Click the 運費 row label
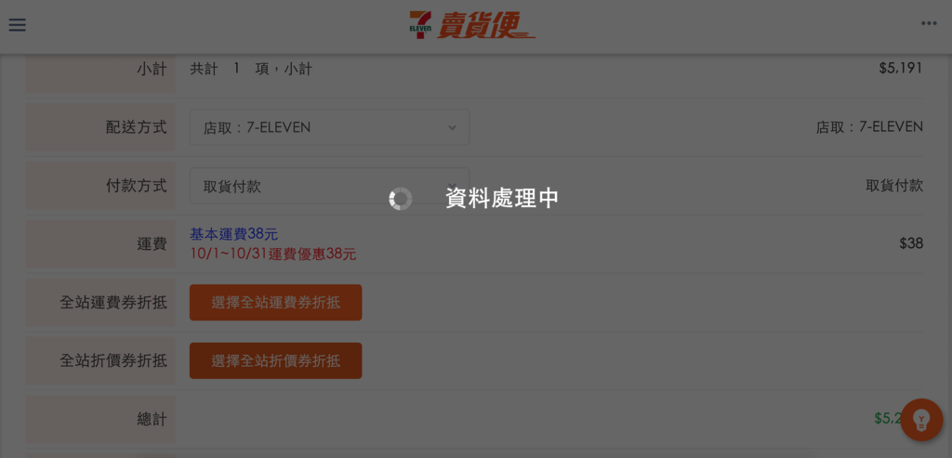 coord(152,243)
